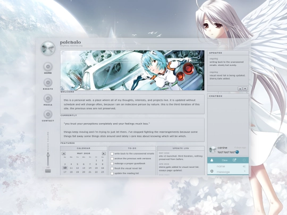Go to previous month in calendar
287x215 pixels.
[x=64, y=153]
